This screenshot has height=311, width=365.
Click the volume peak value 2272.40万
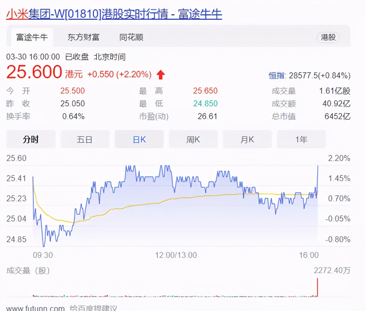click(332, 270)
